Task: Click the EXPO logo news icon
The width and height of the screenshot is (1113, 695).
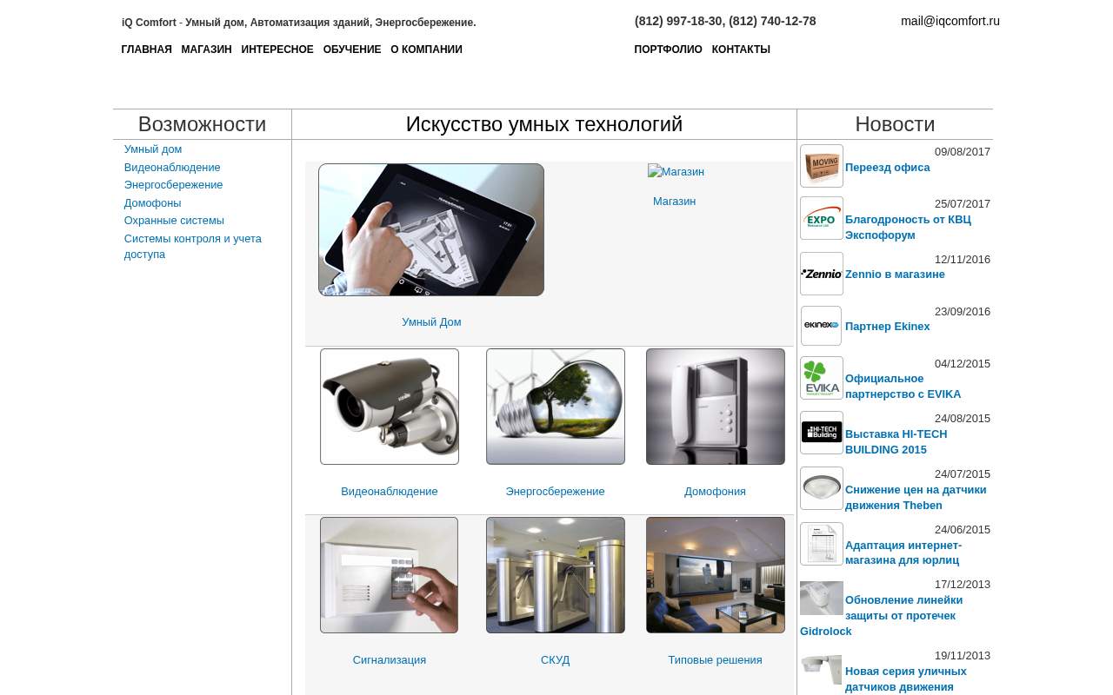Action: (822, 218)
